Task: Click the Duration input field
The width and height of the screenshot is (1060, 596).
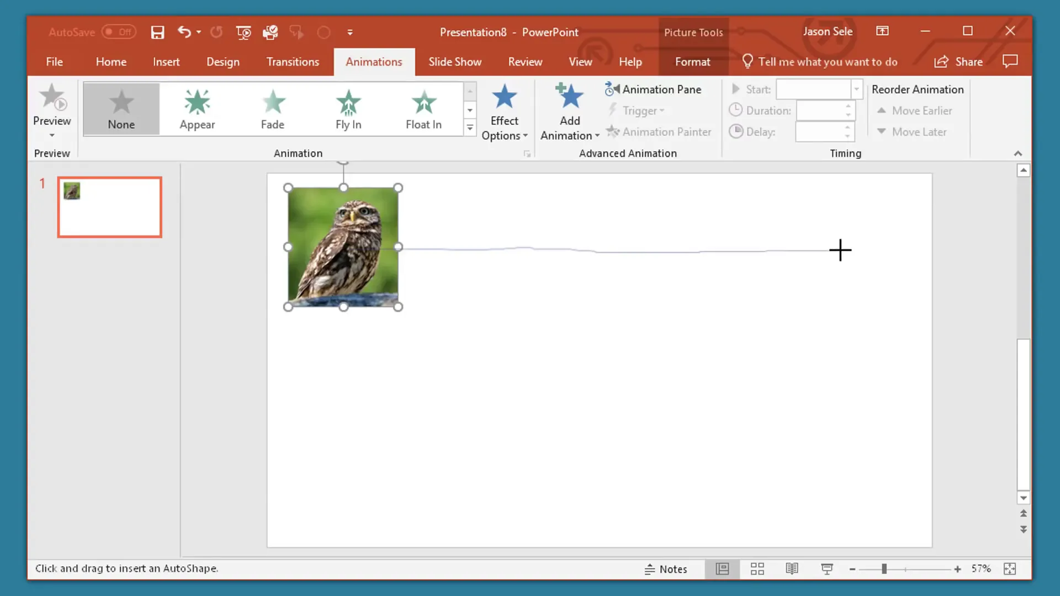Action: [820, 110]
